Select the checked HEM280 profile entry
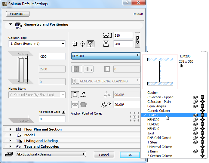The height and width of the screenshot is (163, 209). click(174, 115)
